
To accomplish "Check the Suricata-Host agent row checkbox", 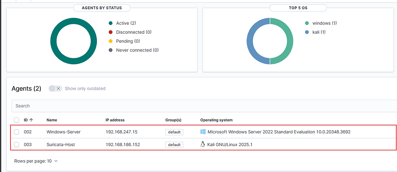I will pos(16,145).
